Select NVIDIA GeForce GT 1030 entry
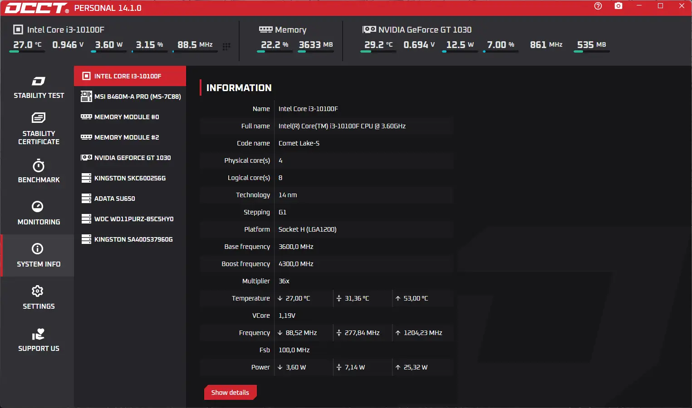The width and height of the screenshot is (692, 408). (x=130, y=158)
